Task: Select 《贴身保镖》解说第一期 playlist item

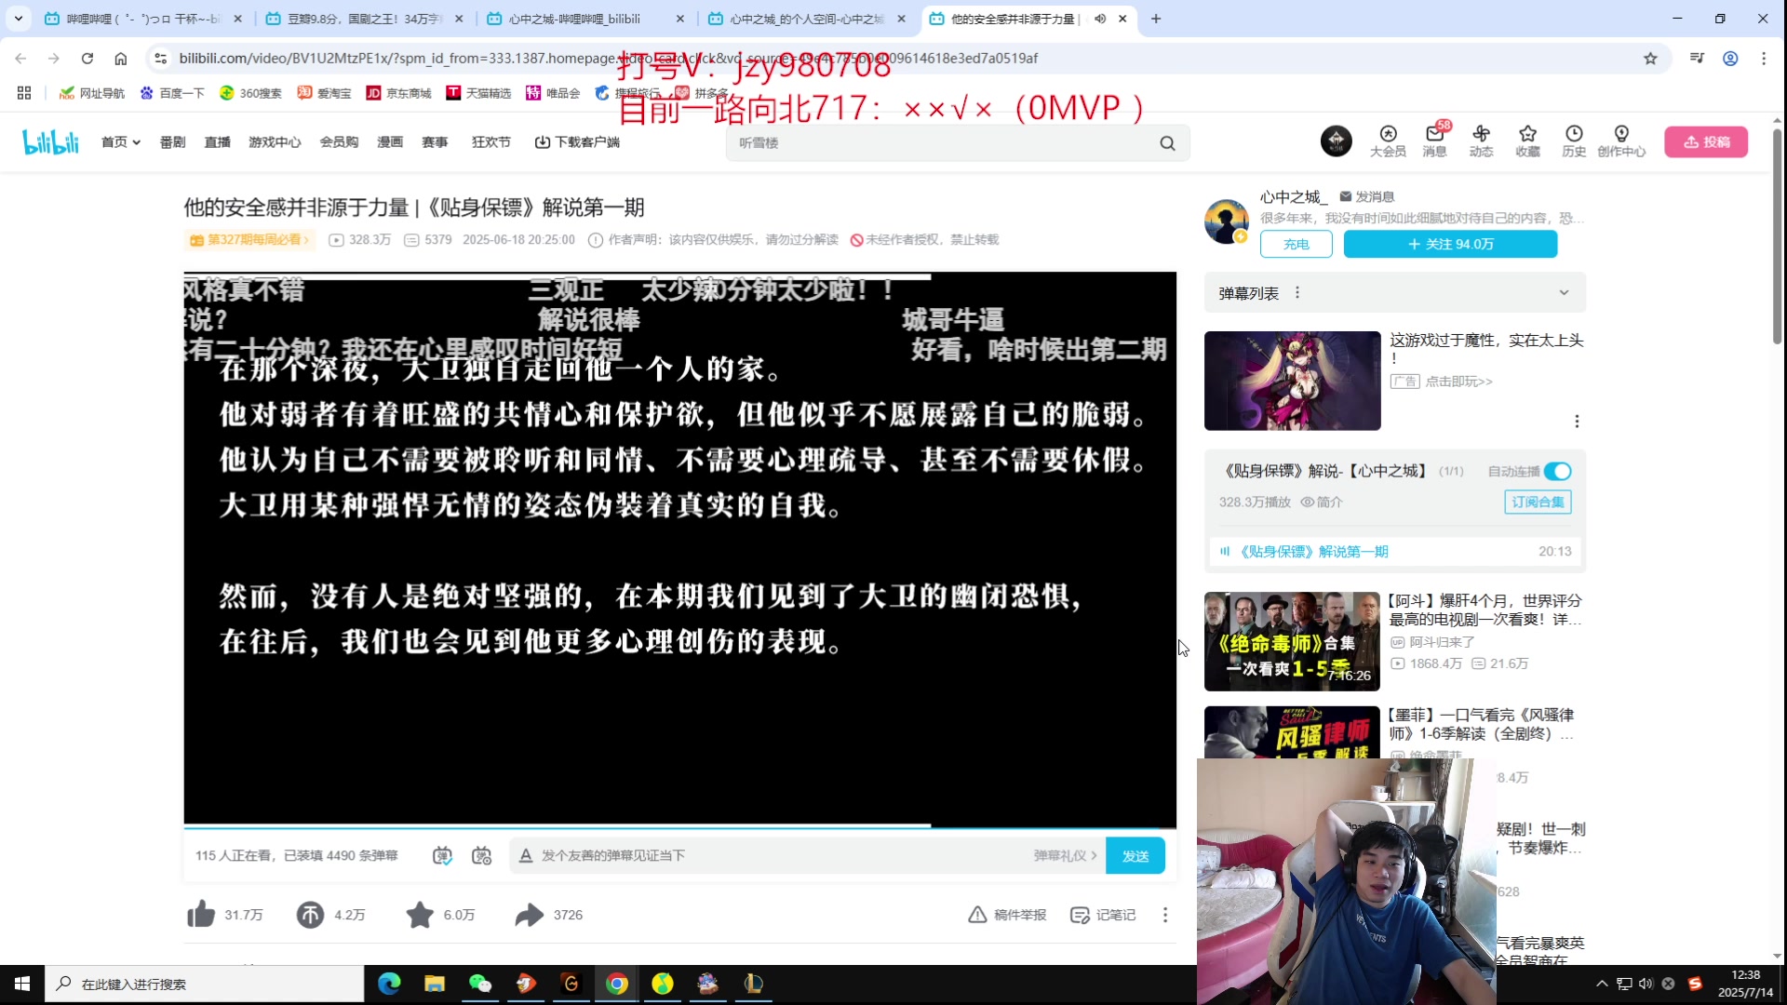Action: click(1396, 552)
